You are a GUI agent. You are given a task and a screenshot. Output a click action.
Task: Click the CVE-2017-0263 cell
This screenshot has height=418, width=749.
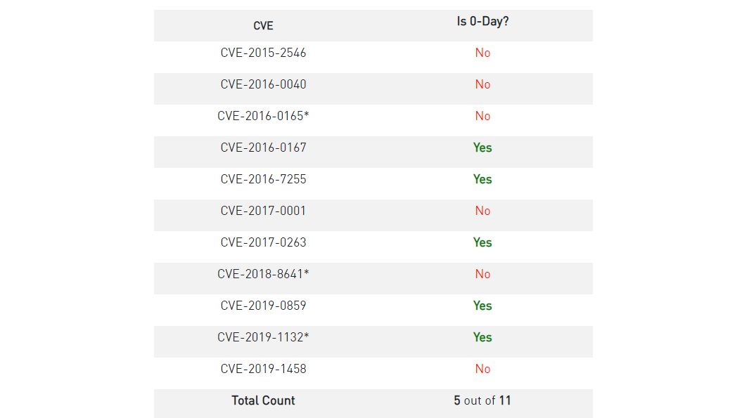263,242
